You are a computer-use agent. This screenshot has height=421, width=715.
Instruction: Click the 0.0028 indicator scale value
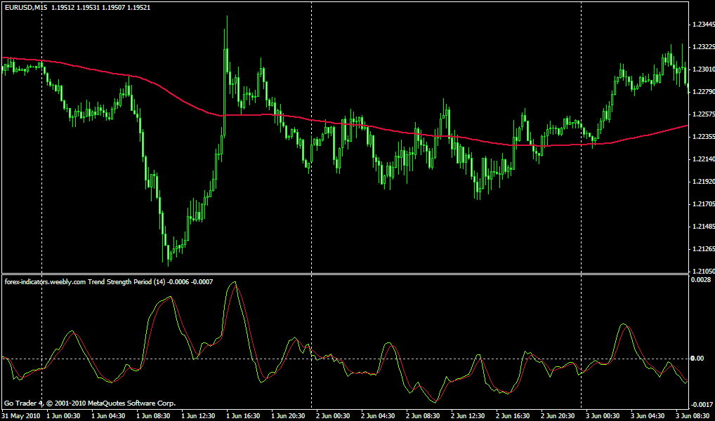click(x=700, y=279)
